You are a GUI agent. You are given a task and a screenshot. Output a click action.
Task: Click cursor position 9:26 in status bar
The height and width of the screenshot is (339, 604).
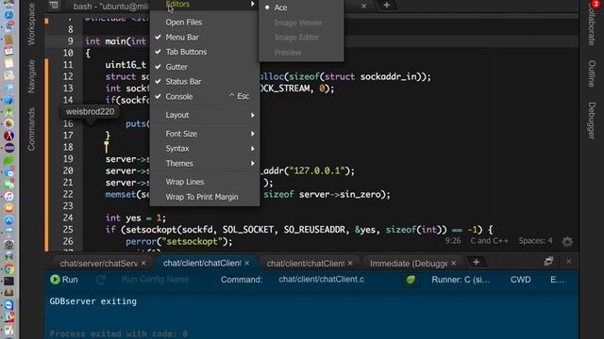[x=453, y=241]
